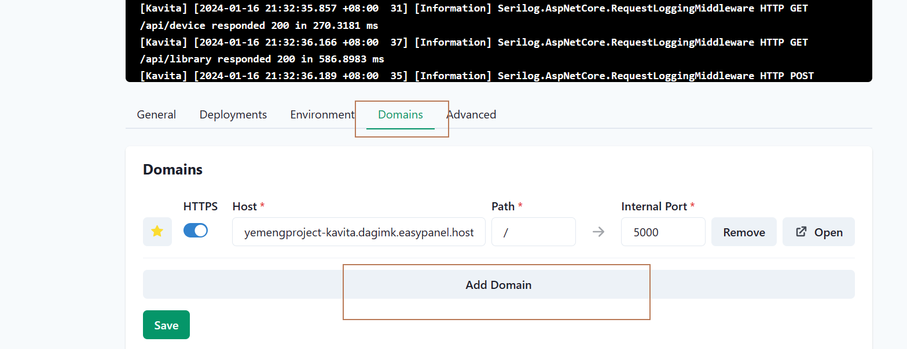The width and height of the screenshot is (907, 349).
Task: Click the Host input field
Action: pyautogui.click(x=359, y=232)
